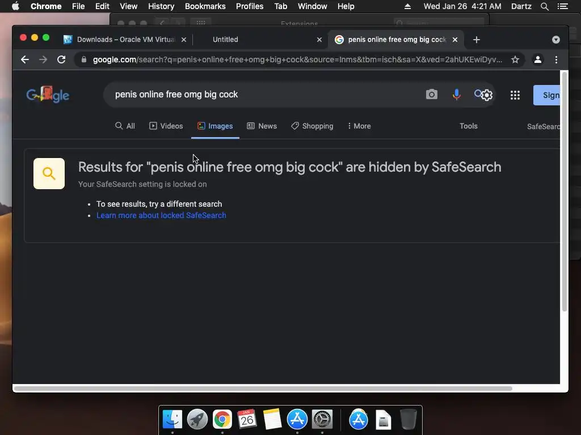Image resolution: width=581 pixels, height=435 pixels.
Task: Open the Help menu
Action: [x=346, y=6]
